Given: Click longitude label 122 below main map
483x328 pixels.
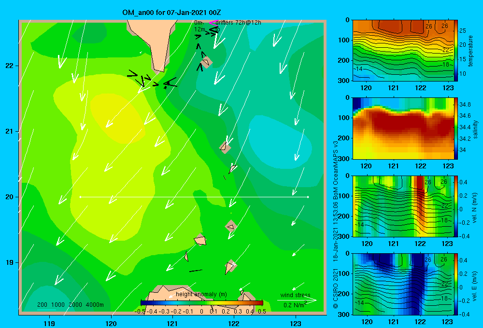Looking at the screenshot, I should click(234, 323).
